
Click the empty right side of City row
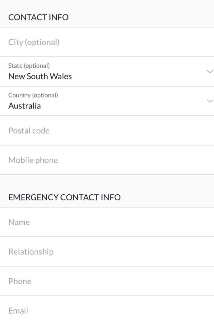[157, 42]
